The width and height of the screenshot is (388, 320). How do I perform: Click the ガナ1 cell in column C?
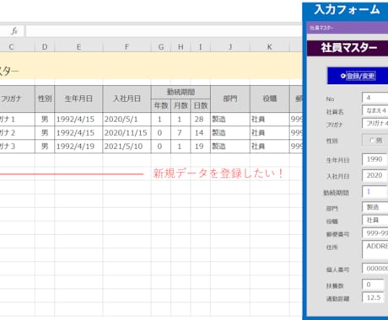click(18, 120)
